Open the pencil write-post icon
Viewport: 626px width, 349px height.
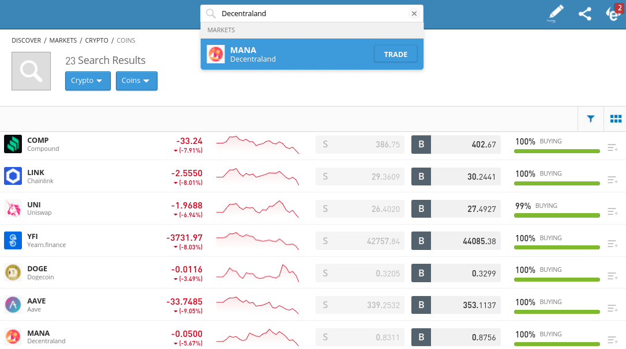coord(556,14)
